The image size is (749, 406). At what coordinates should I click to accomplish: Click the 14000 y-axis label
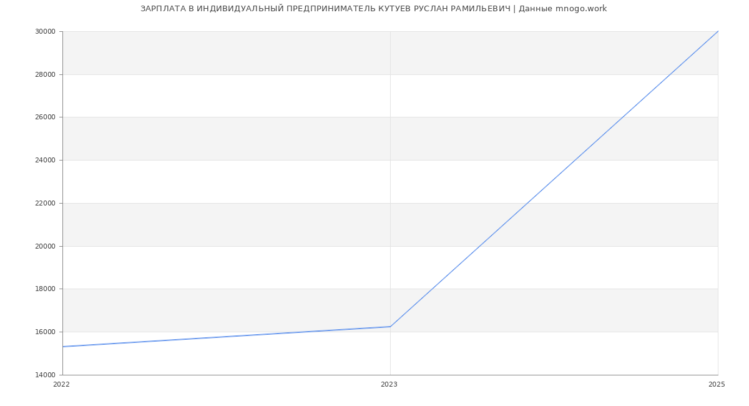[x=46, y=375]
